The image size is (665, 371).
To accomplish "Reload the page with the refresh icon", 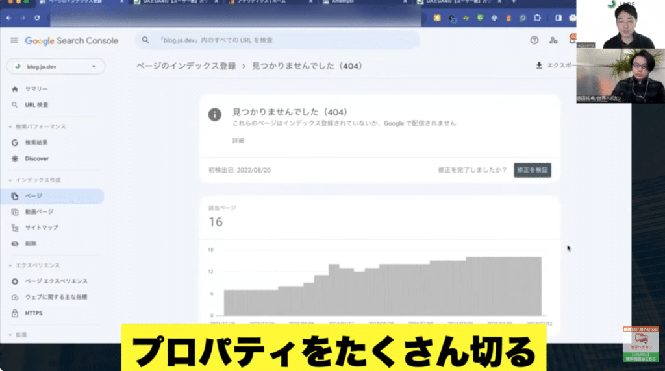I will click(x=37, y=18).
